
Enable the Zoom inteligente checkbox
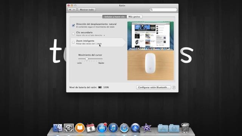[73, 42]
